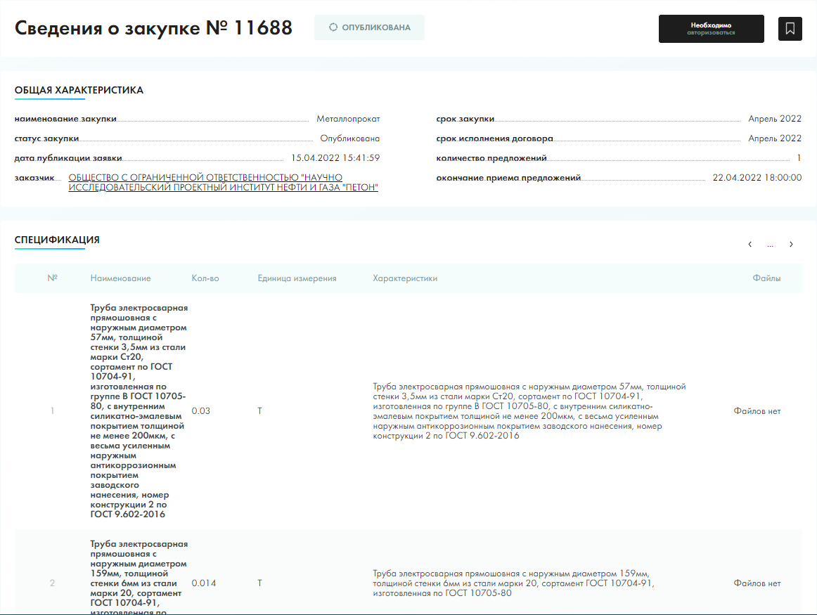Viewport: 817px width, 615px height.
Task: Click the bookmark icon button
Action: pos(790,29)
